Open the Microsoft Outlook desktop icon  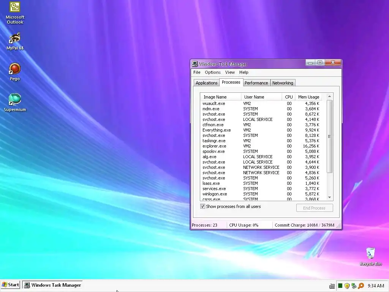pyautogui.click(x=15, y=13)
